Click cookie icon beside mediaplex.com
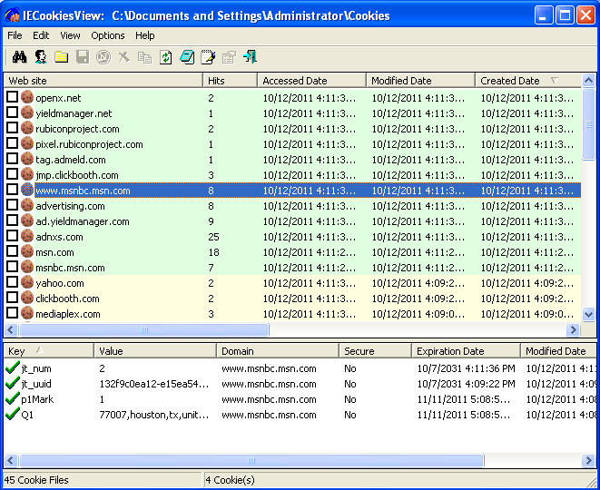Screen dimensions: 600x490 pyautogui.click(x=27, y=313)
